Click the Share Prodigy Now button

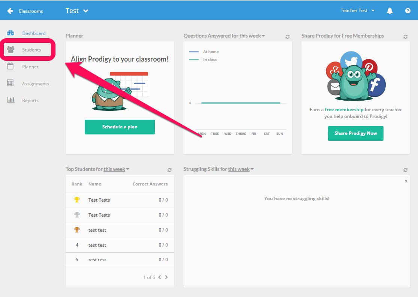(356, 133)
